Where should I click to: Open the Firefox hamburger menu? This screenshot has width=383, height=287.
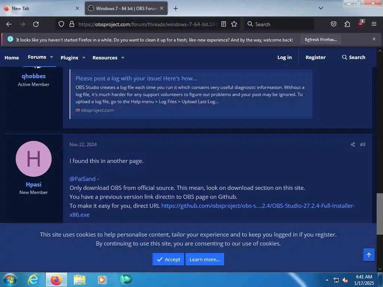coord(374,24)
